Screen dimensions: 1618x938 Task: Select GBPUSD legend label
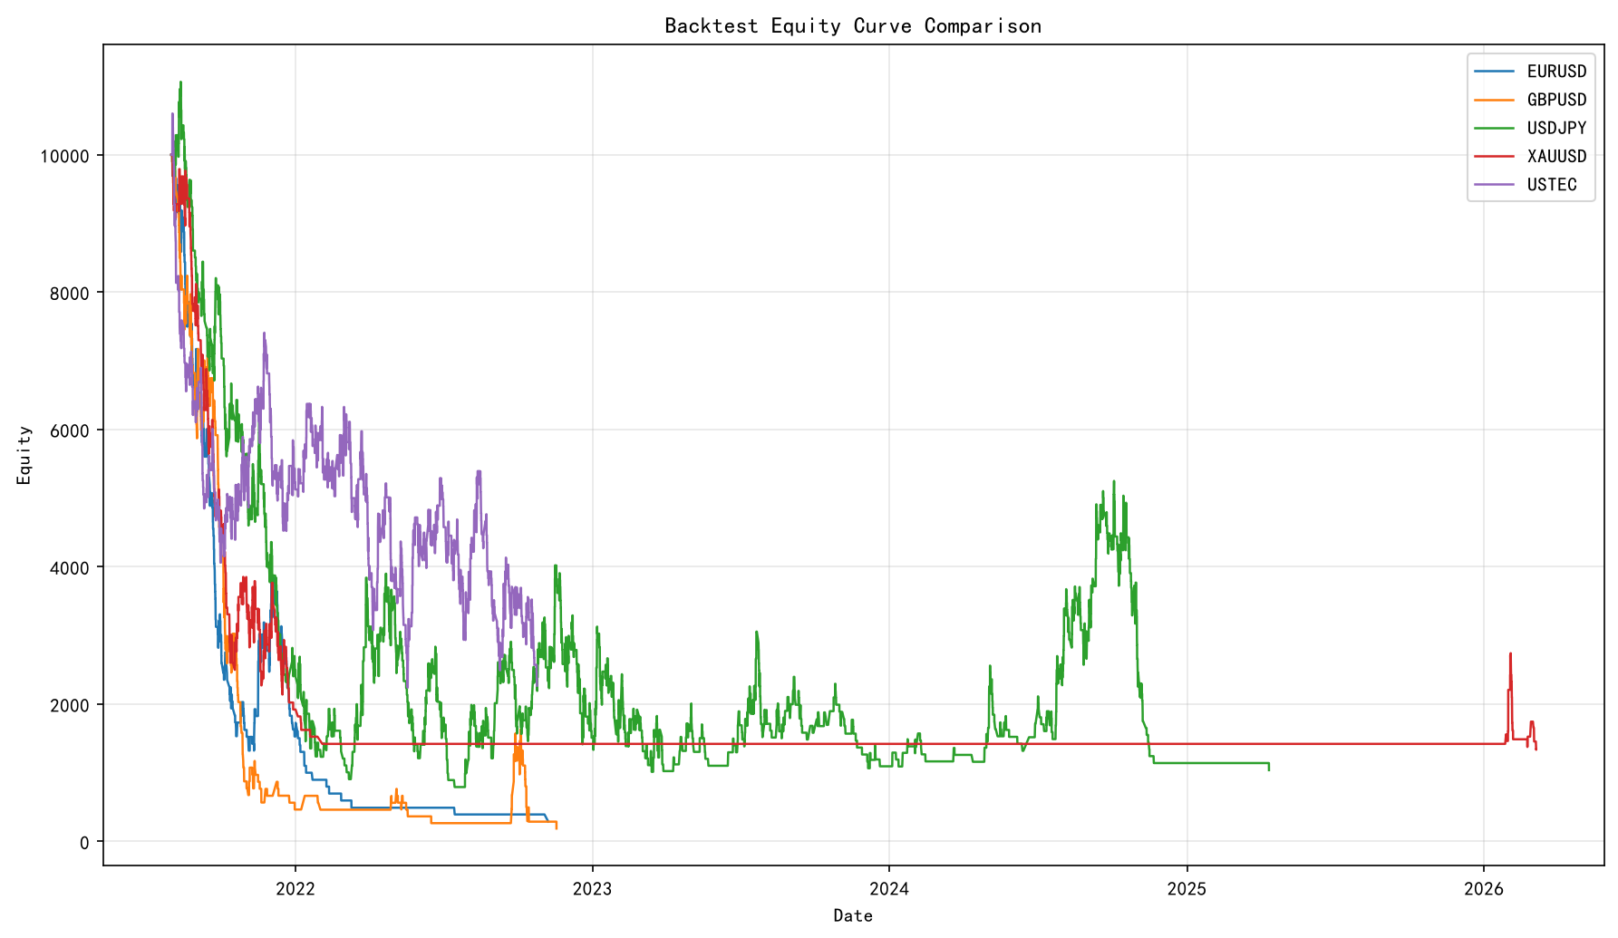[1556, 100]
